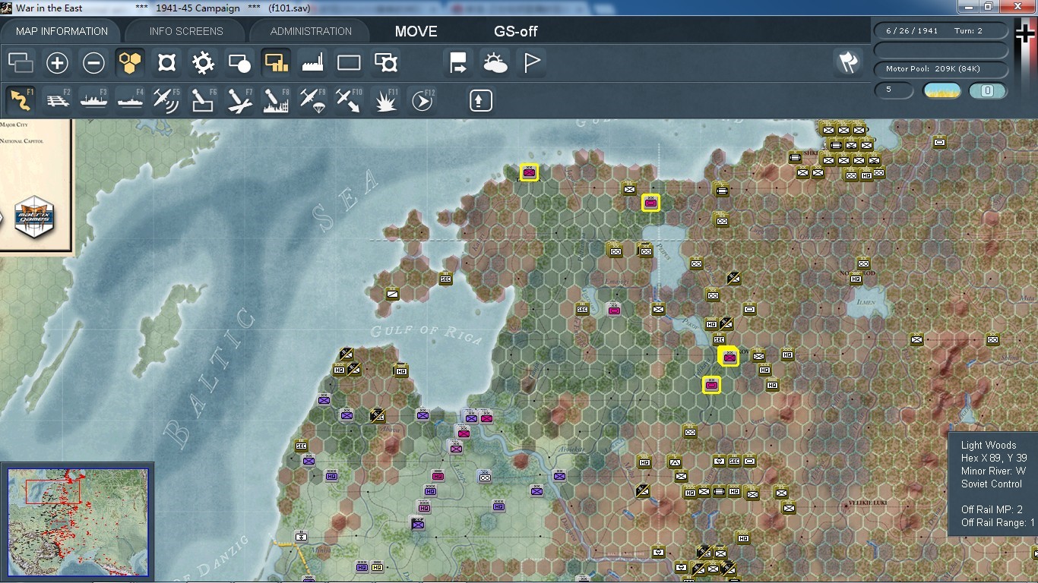Click the pennant flag icon

tap(532, 63)
